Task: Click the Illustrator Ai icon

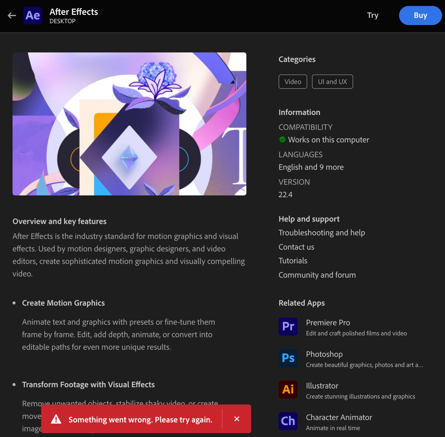Action: pos(288,390)
